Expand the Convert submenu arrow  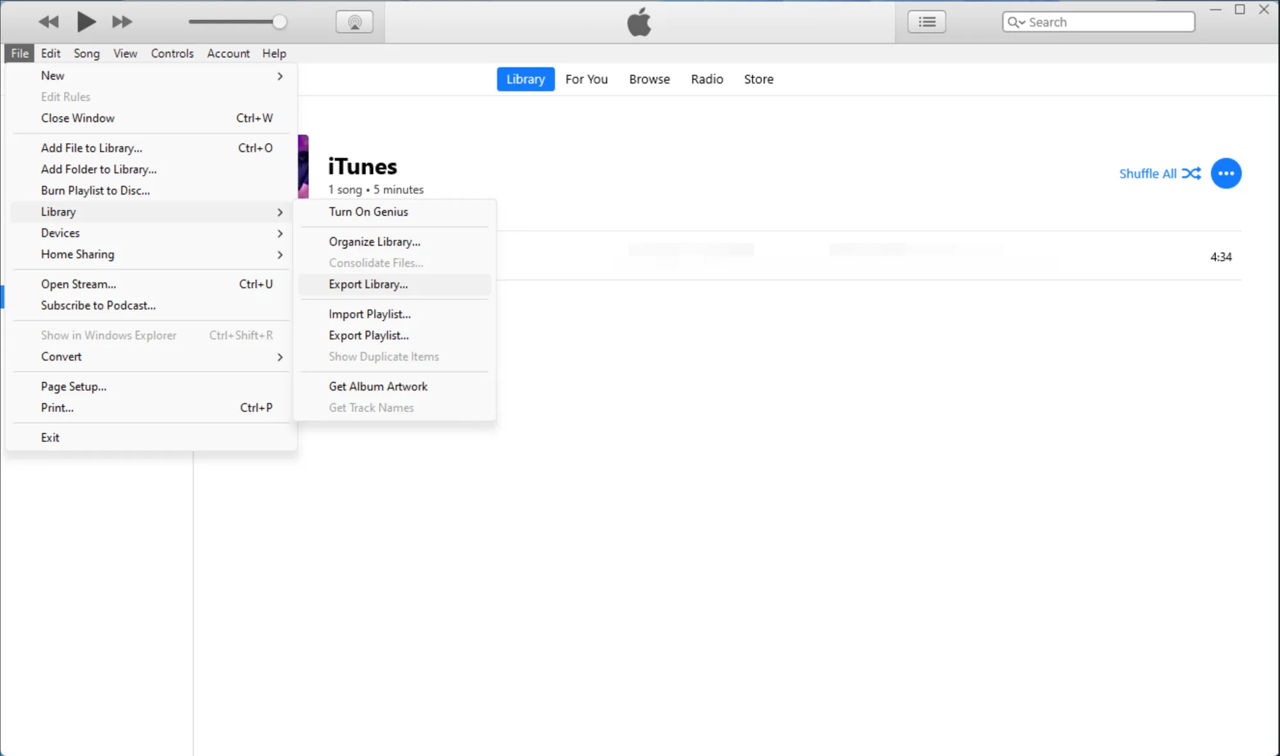point(280,357)
